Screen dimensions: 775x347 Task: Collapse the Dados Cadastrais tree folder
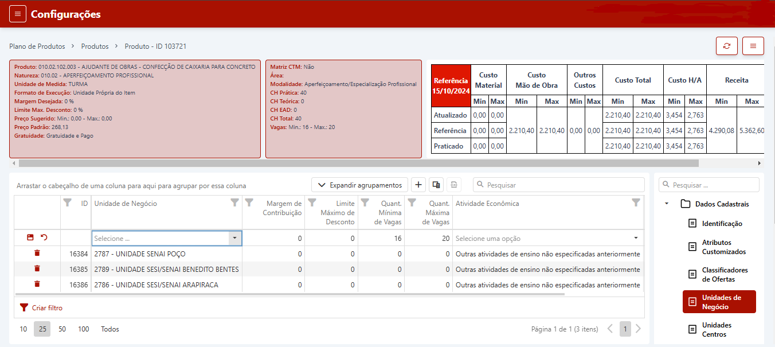pos(667,204)
